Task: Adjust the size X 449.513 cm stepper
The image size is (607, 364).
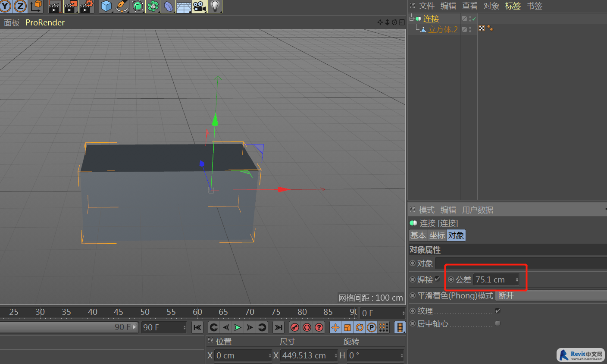Action: click(336, 355)
